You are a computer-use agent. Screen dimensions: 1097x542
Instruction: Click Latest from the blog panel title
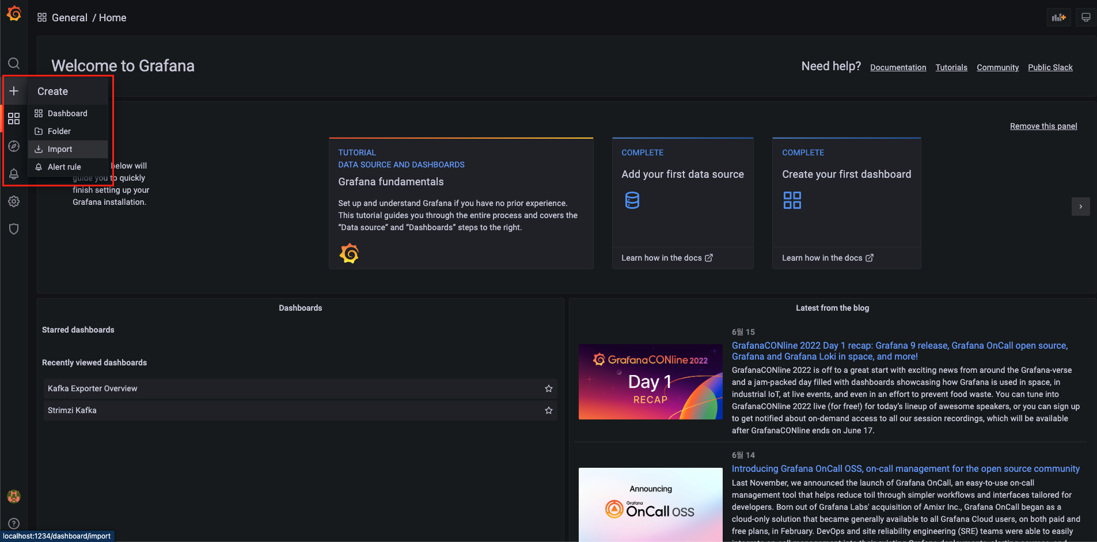833,308
